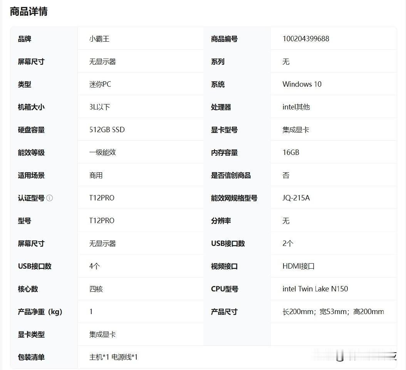Select 集成显卡 in the 显卡型号 row

click(x=296, y=130)
